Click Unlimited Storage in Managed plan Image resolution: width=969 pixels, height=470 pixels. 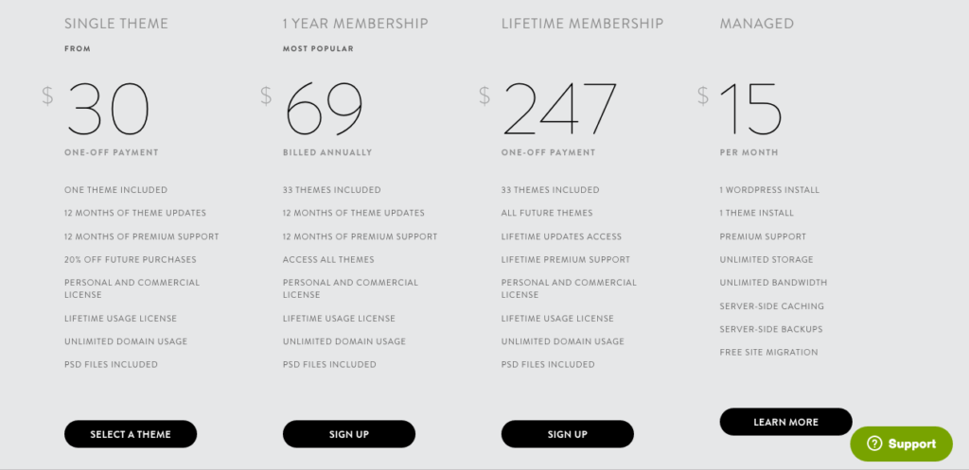click(766, 259)
